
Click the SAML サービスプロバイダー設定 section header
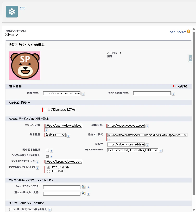click(x=29, y=119)
